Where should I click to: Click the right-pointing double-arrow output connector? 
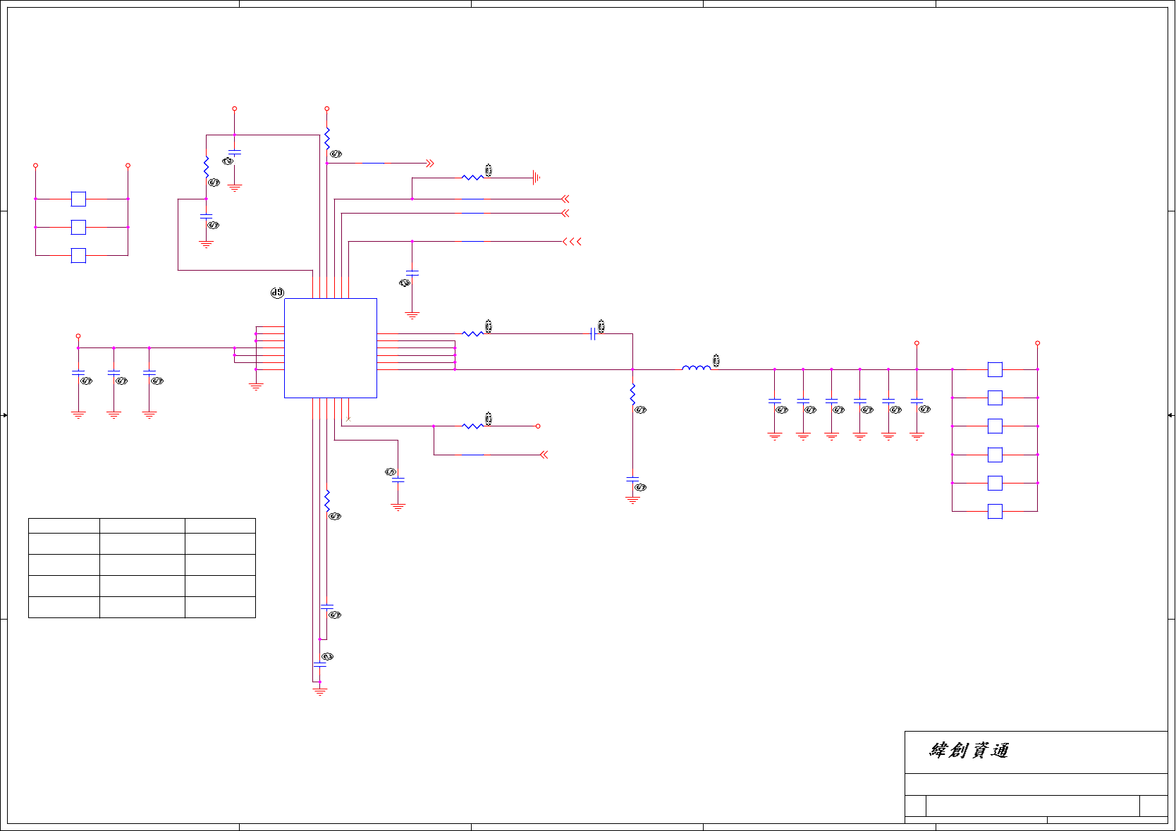pyautogui.click(x=430, y=164)
